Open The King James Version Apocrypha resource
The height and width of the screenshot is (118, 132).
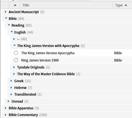(48, 53)
